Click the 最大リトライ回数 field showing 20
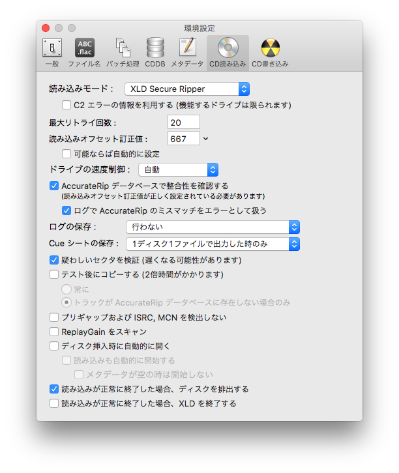399x473 pixels. 183,122
